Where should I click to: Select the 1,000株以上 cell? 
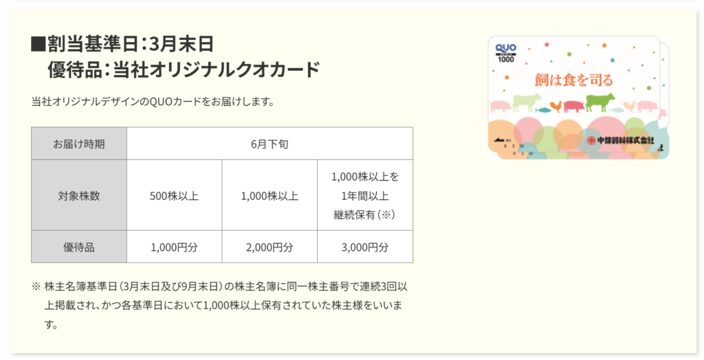coord(269,196)
